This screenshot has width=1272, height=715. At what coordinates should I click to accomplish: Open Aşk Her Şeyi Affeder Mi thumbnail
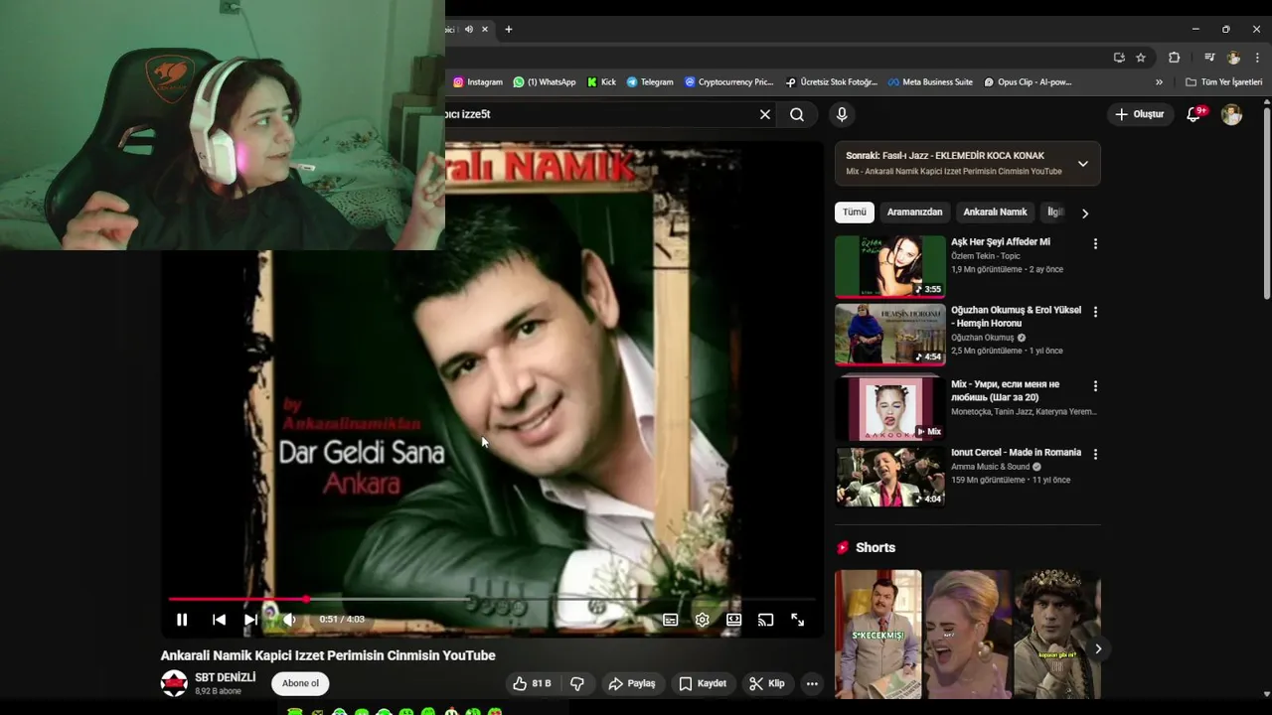(890, 266)
